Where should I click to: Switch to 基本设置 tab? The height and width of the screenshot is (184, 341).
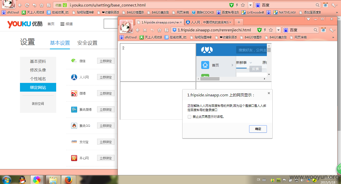coord(60,43)
